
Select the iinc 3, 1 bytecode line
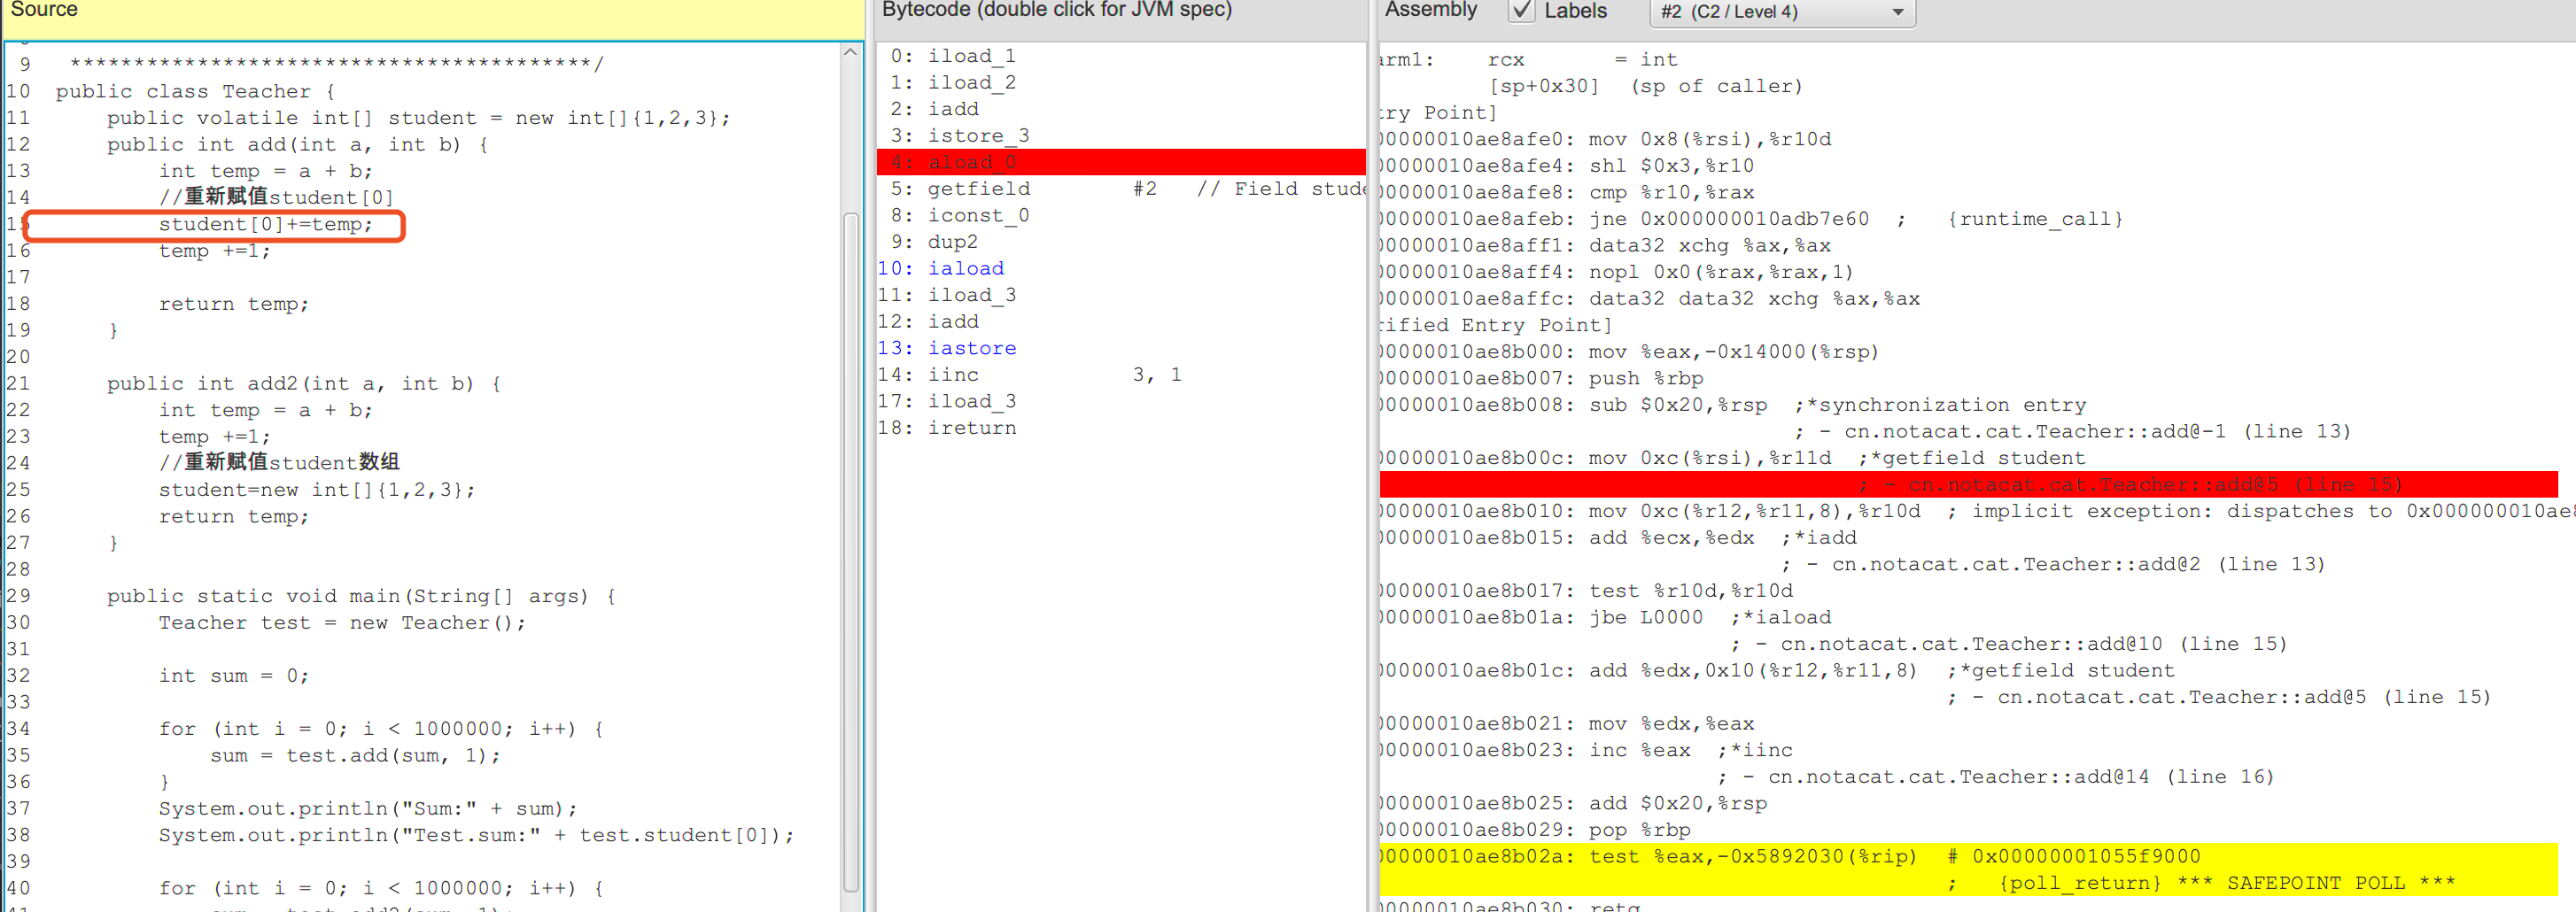952,375
